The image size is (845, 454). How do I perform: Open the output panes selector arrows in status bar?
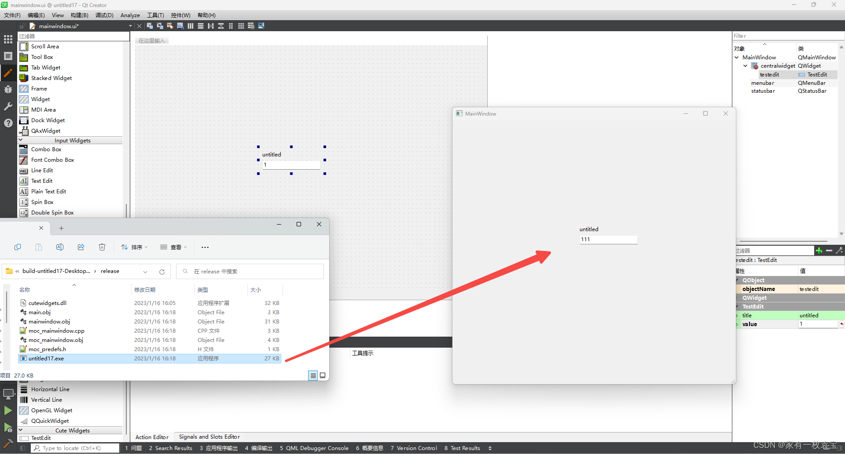tap(490, 448)
